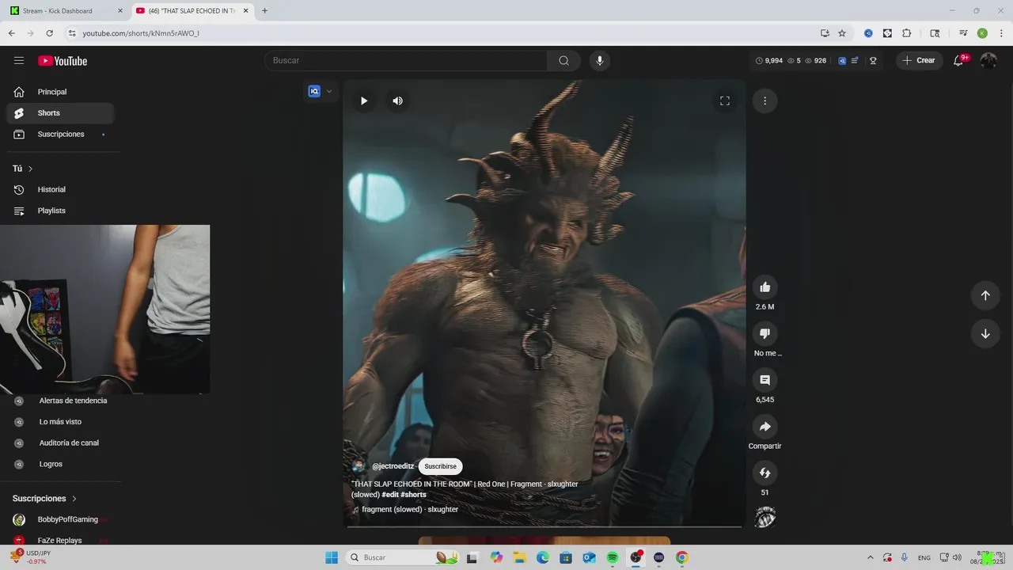Expand the Suscripciones channel list header
The height and width of the screenshot is (570, 1013).
tap(44, 499)
